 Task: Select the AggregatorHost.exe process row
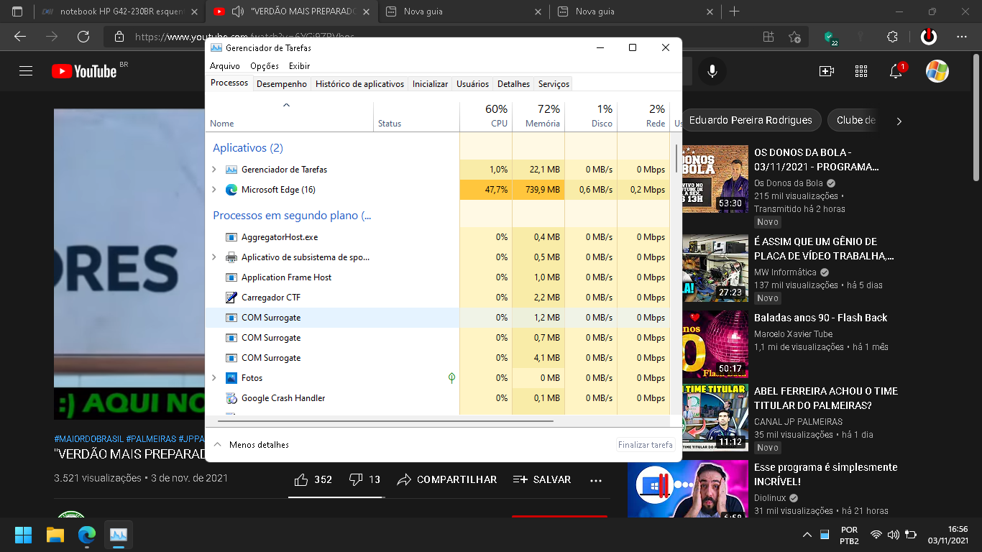pyautogui.click(x=437, y=237)
